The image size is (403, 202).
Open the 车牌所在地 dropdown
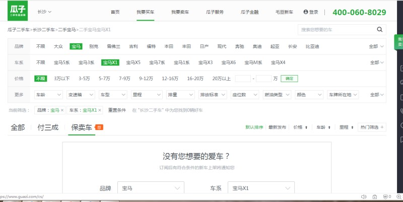point(343,95)
